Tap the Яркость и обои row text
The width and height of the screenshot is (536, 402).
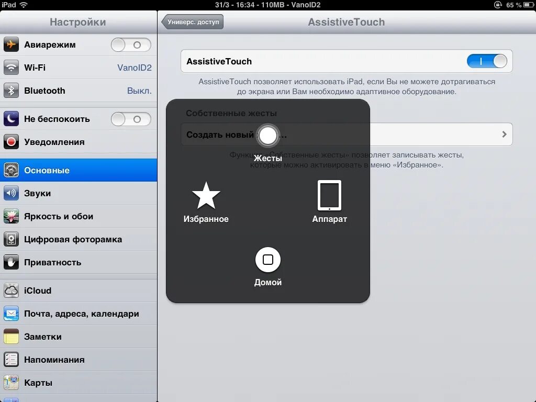click(59, 216)
